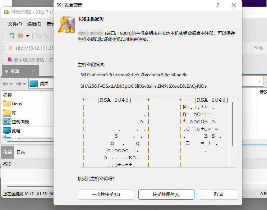Screen dimensions: 267x210
Task: Click the add current session bookmark icon
Action: (10, 60)
